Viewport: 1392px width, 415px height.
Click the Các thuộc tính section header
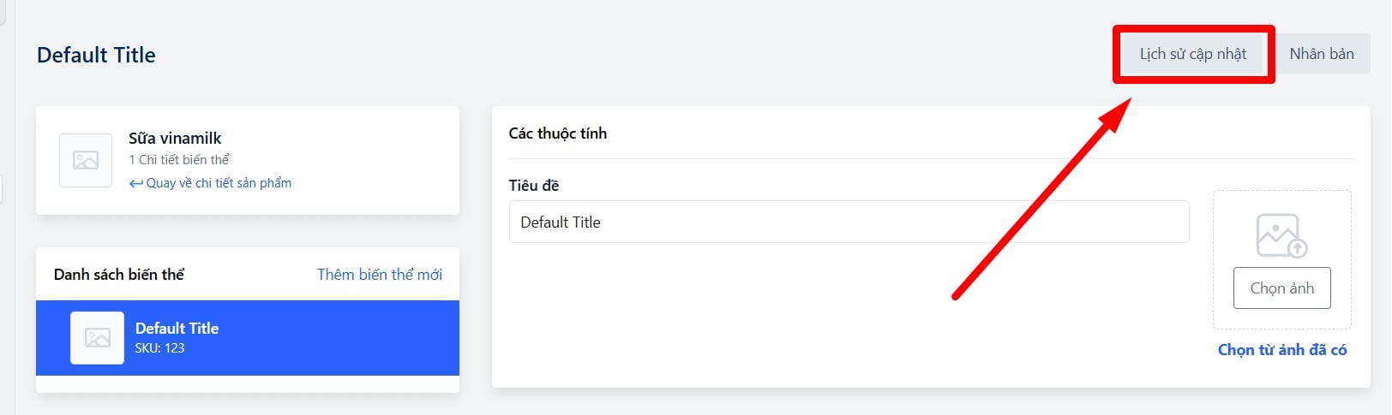pyautogui.click(x=557, y=133)
